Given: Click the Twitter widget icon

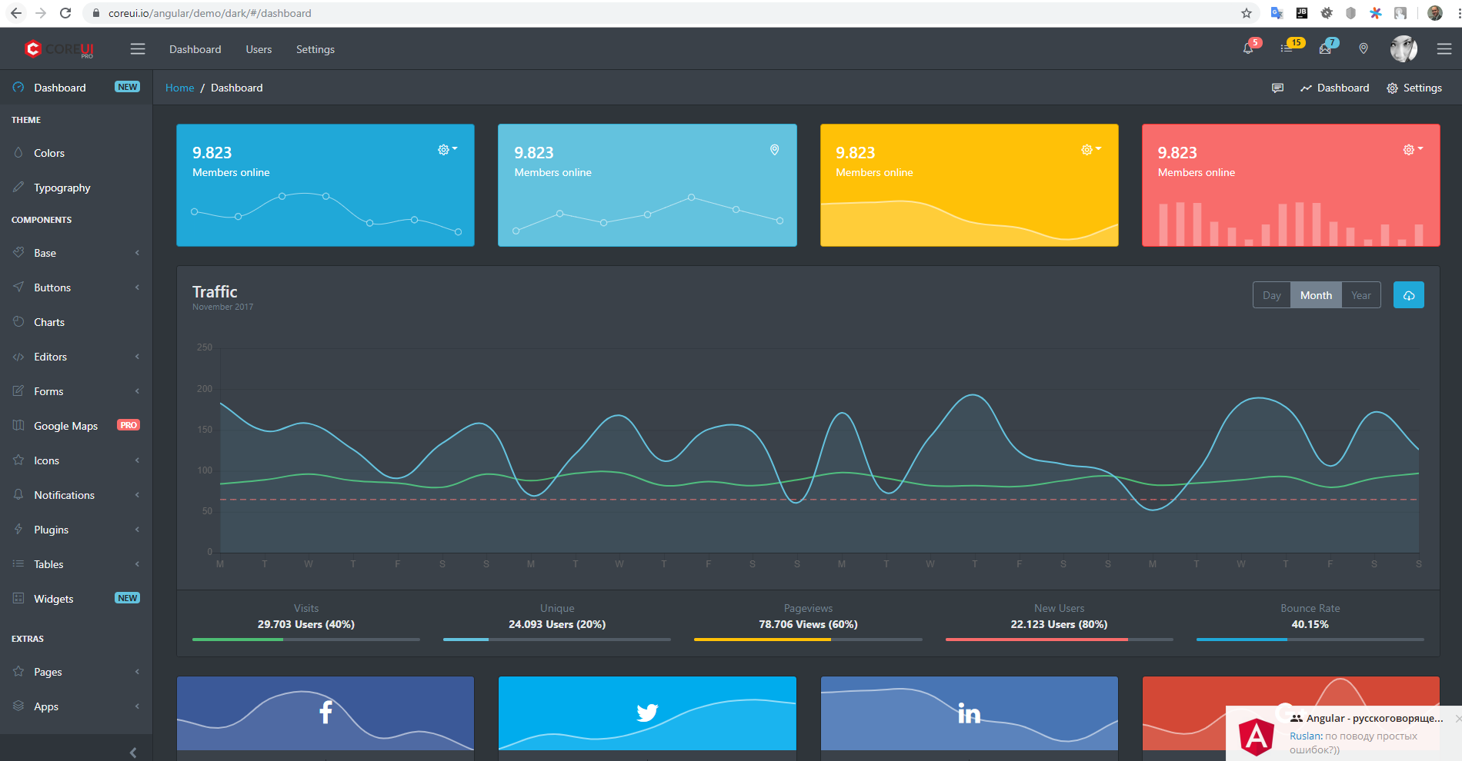Looking at the screenshot, I should point(647,713).
